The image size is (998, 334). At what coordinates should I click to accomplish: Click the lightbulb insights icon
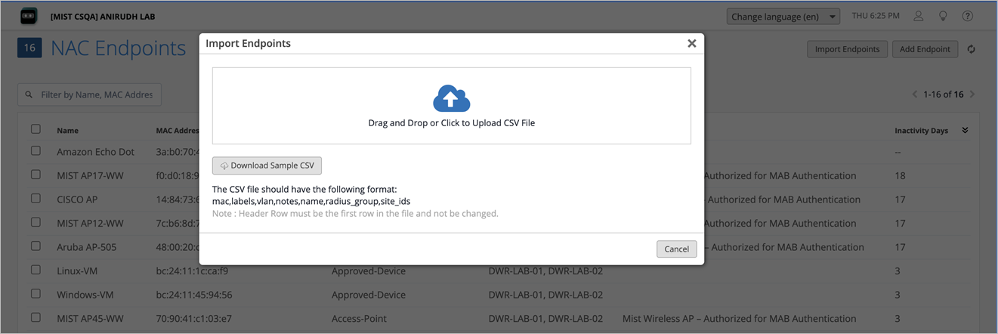click(943, 16)
